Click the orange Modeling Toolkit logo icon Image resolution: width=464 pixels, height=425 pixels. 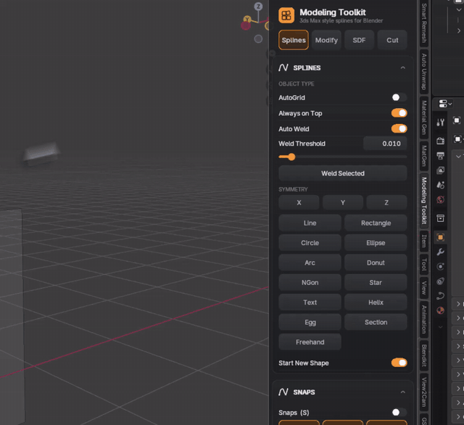coord(286,15)
